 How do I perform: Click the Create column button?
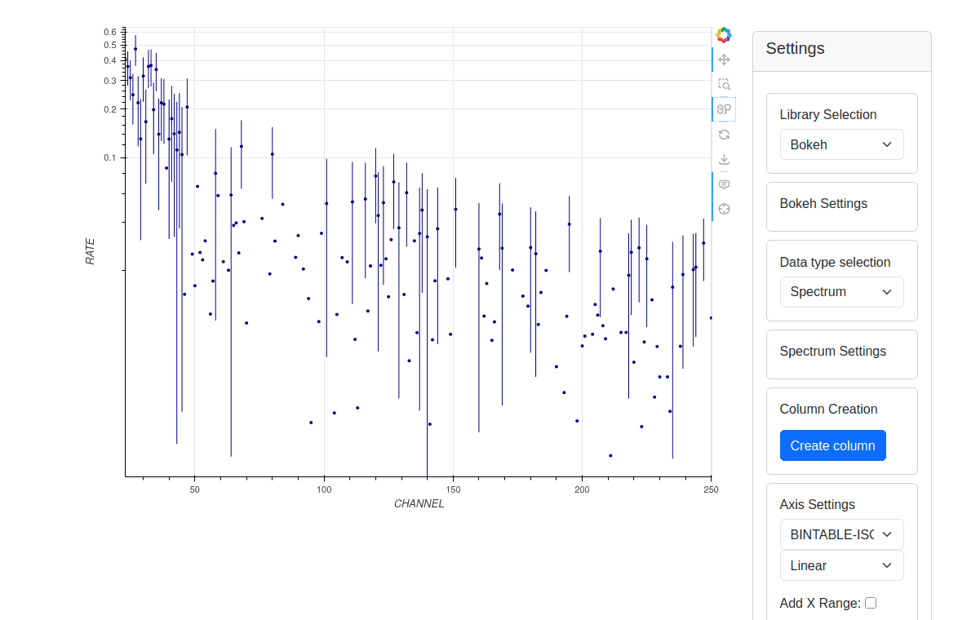click(832, 445)
